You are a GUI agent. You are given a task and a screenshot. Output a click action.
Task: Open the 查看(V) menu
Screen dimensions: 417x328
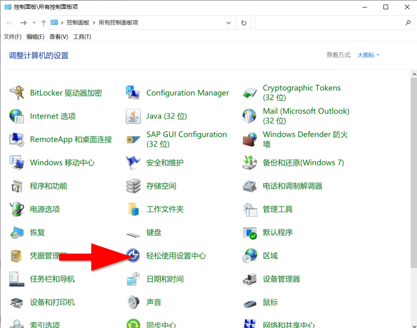(59, 37)
